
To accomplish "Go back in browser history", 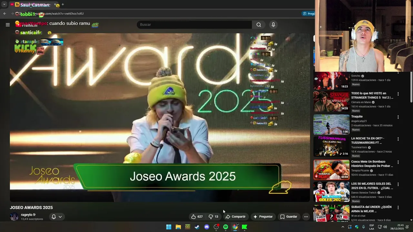I will pyautogui.click(x=5, y=14).
